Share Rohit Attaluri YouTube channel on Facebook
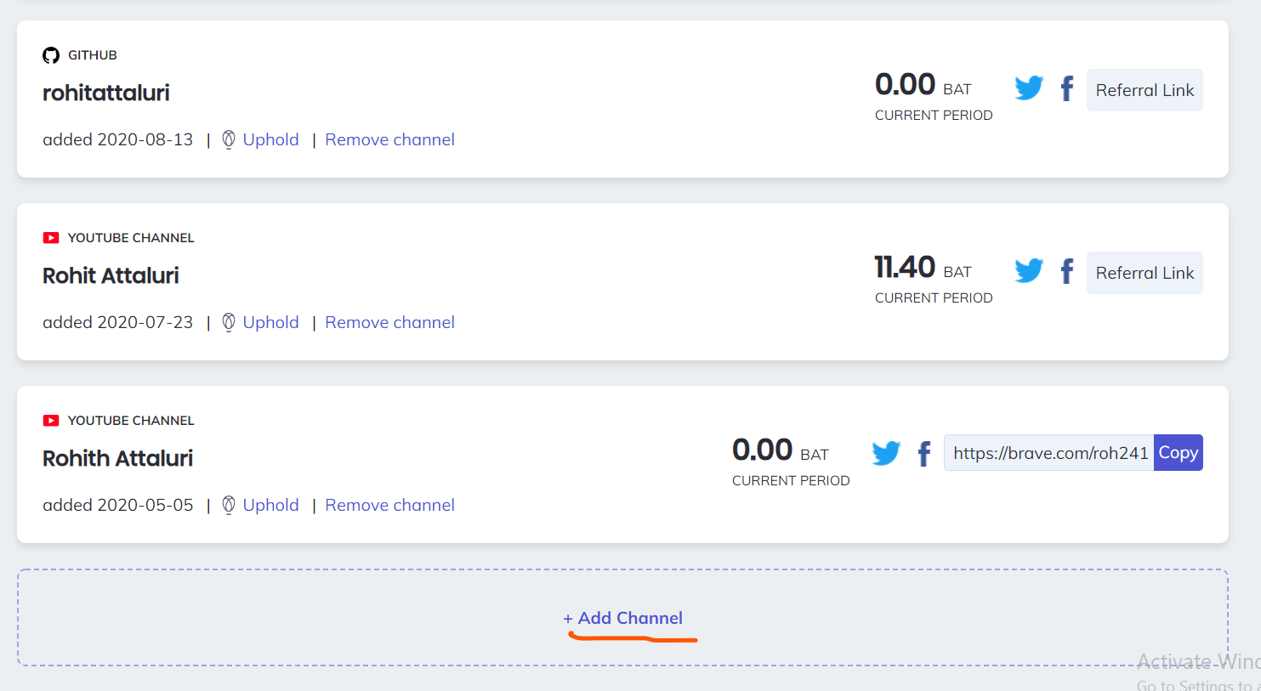1261x691 pixels. (1067, 271)
